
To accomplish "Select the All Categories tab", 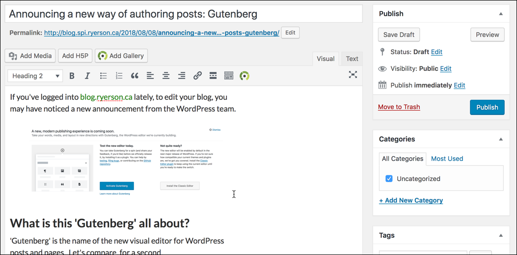I will [x=403, y=159].
